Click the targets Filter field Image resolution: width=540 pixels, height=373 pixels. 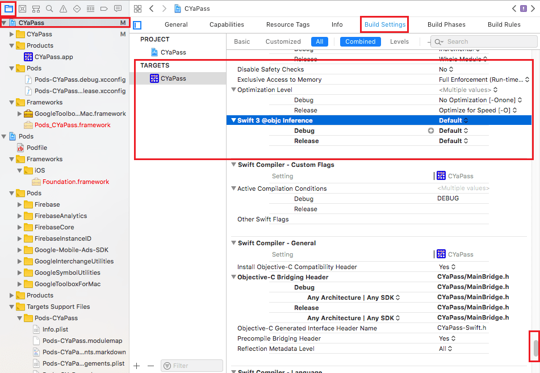192,366
